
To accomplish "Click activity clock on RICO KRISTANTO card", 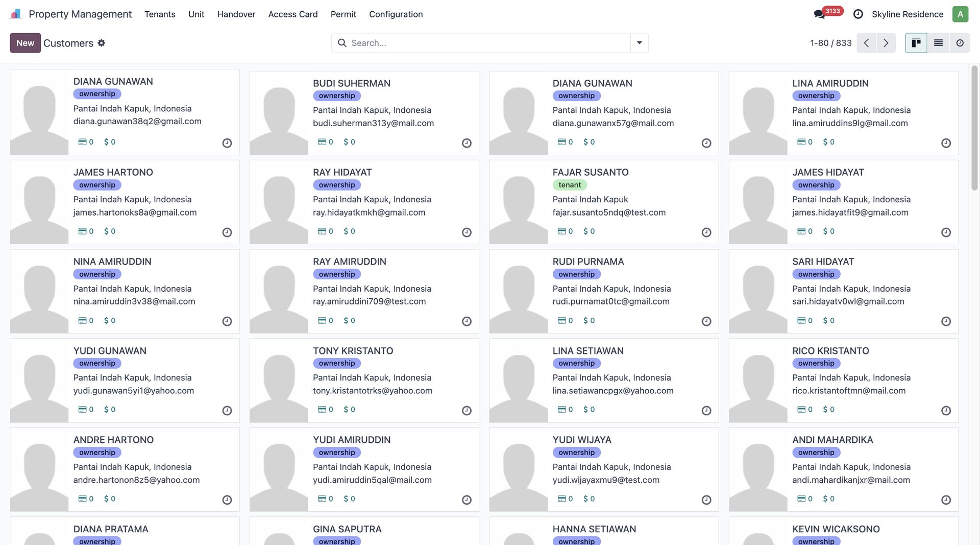I will (946, 411).
